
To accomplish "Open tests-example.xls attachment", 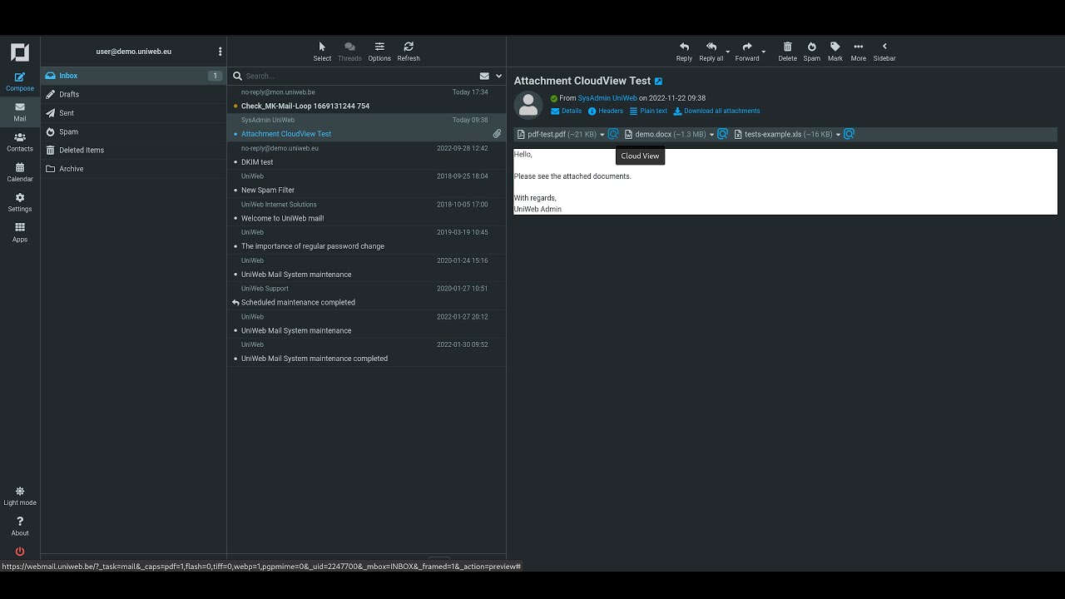I will [x=783, y=134].
